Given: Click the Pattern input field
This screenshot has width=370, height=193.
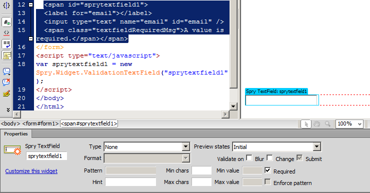Looking at the screenshot, I should (x=130, y=170).
